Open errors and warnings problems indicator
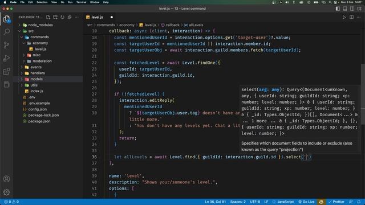 (11, 202)
